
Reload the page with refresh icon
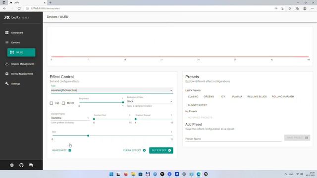tap(19, 8)
